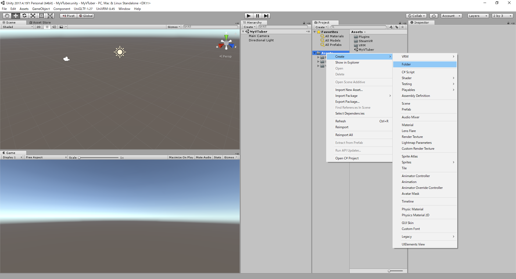Open the GameObject menu

pyautogui.click(x=41, y=9)
